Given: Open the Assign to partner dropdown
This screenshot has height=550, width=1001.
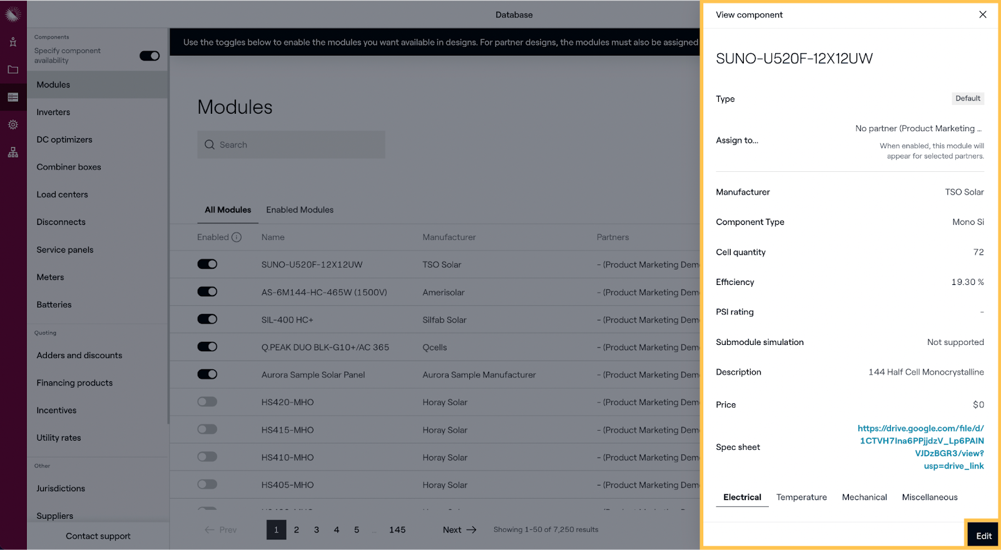Looking at the screenshot, I should click(918, 128).
